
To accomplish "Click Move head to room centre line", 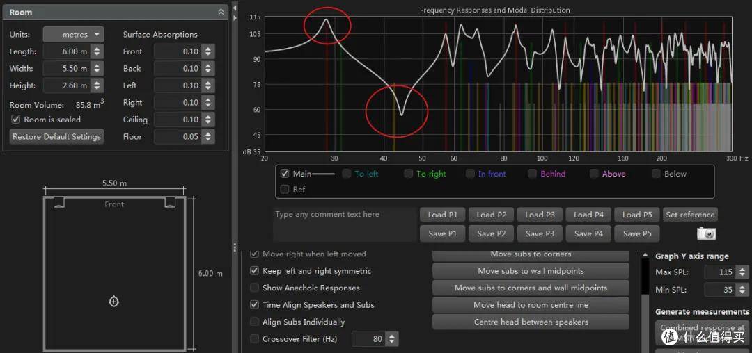I will [x=531, y=304].
